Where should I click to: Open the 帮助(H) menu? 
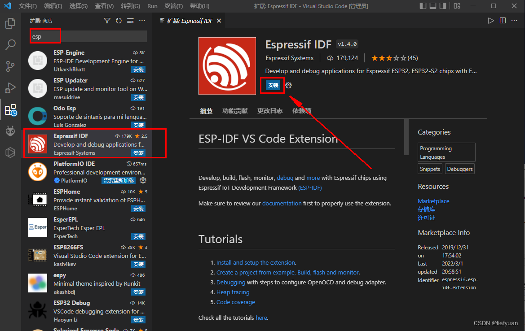(x=199, y=6)
